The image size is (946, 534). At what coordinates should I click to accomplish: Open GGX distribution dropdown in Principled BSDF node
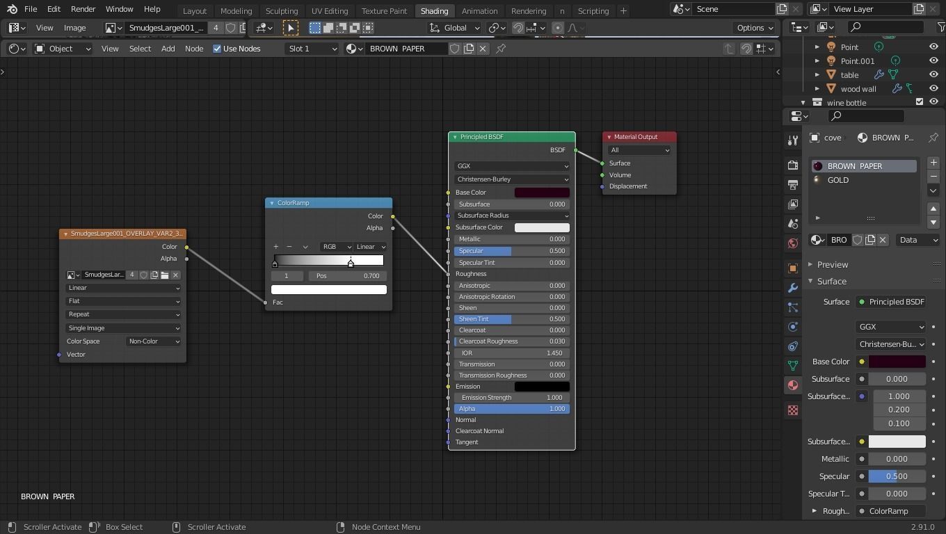[512, 166]
